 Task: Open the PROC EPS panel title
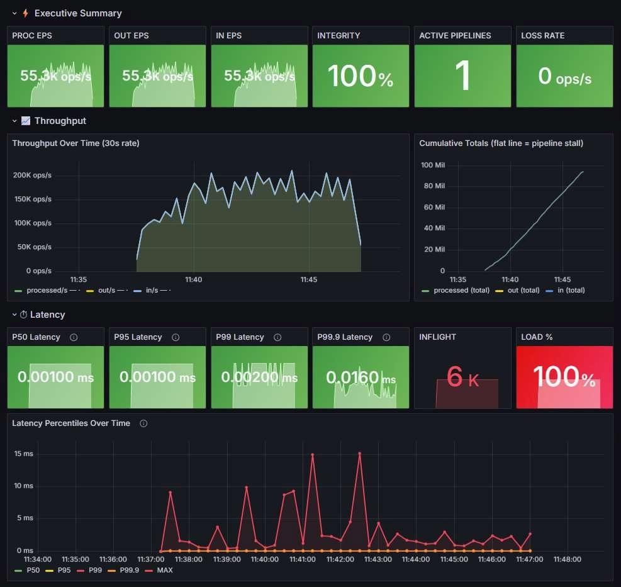tap(32, 36)
